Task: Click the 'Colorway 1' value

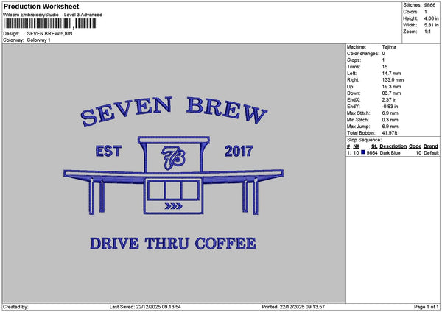Action: tap(38, 40)
